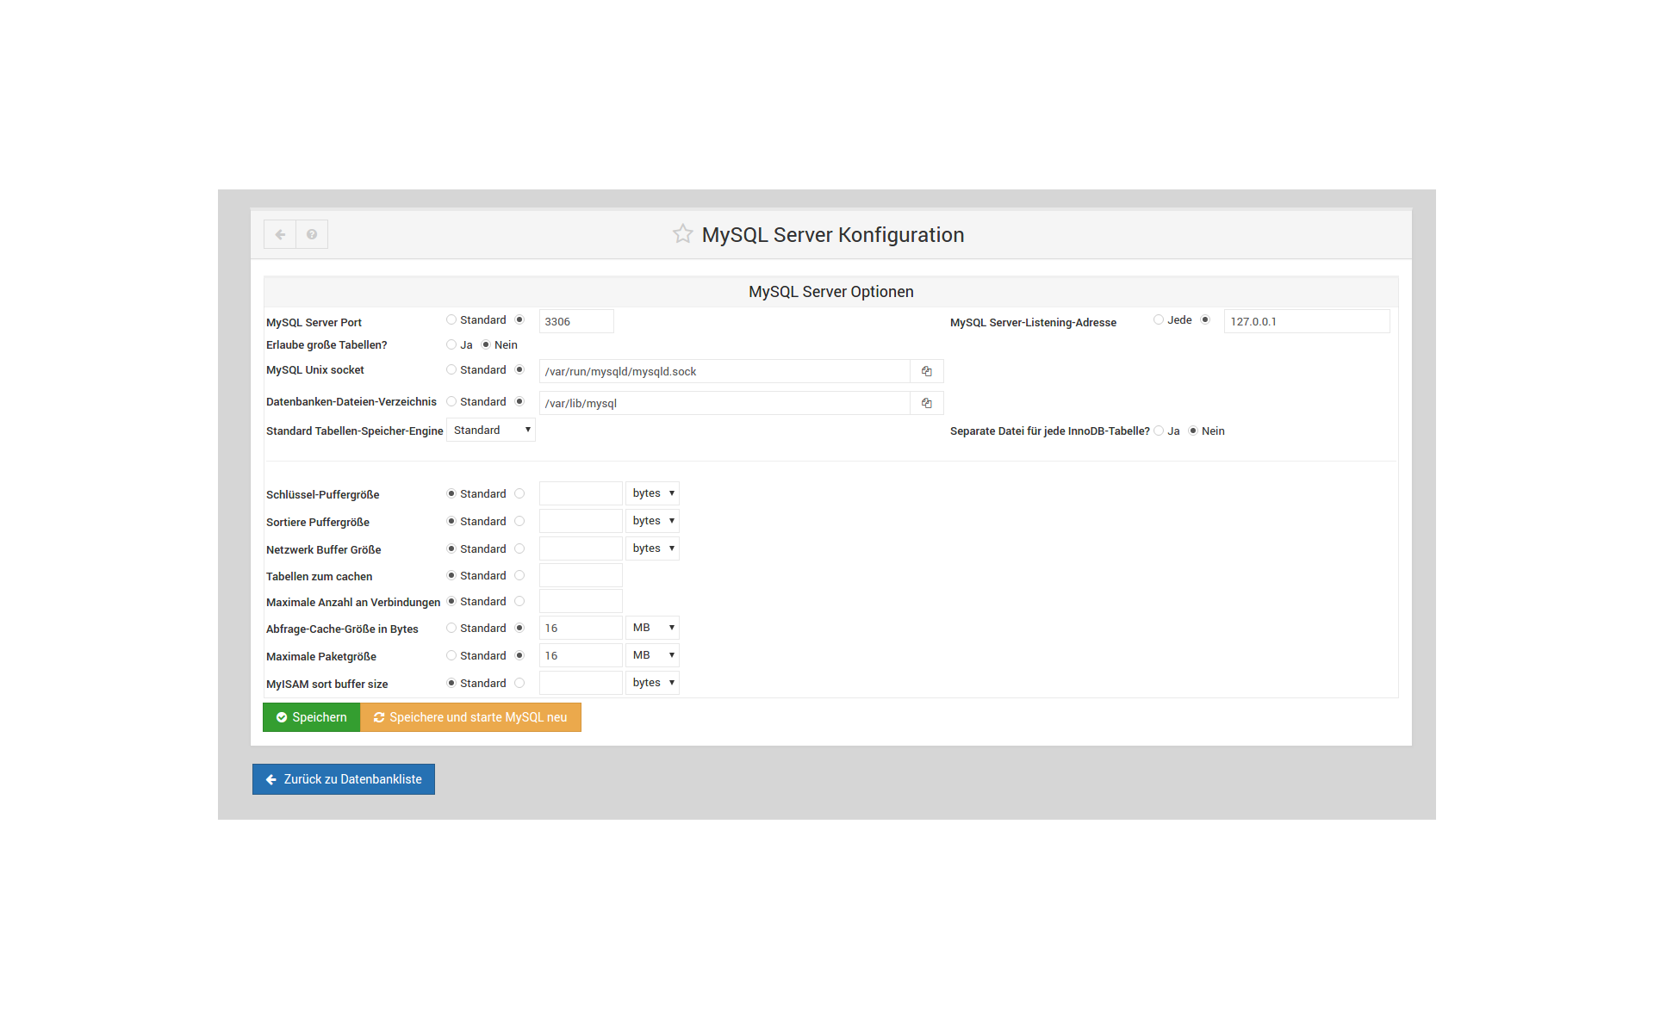This screenshot has width=1654, height=1010.
Task: Go back via Zurück zu Datenbankliste
Action: (344, 779)
